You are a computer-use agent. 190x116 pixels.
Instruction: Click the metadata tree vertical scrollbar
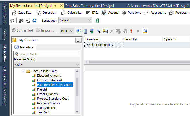(77, 89)
